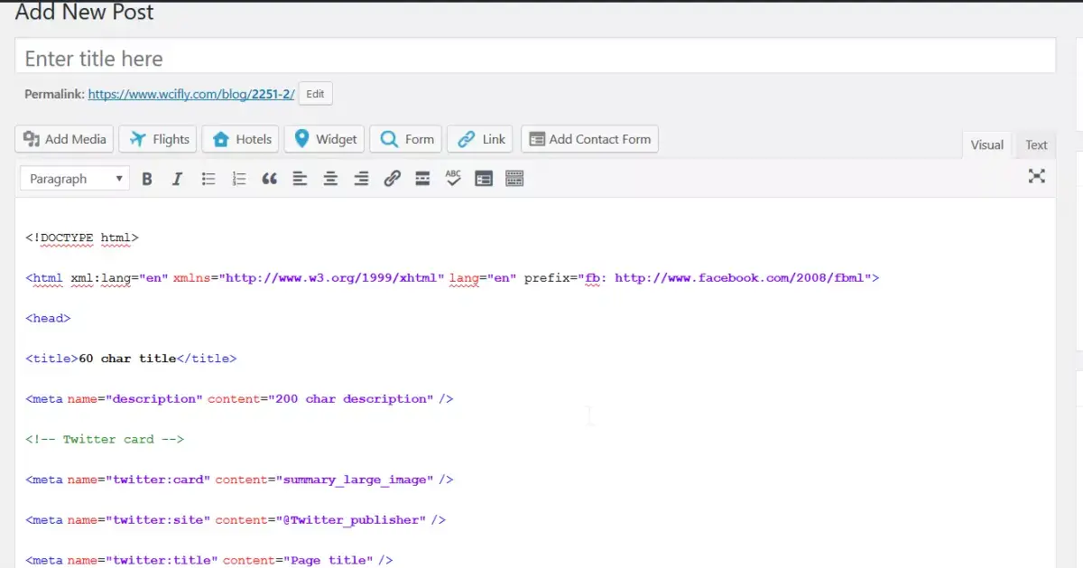Click the html xml:lang line
1083x568 pixels.
452,278
